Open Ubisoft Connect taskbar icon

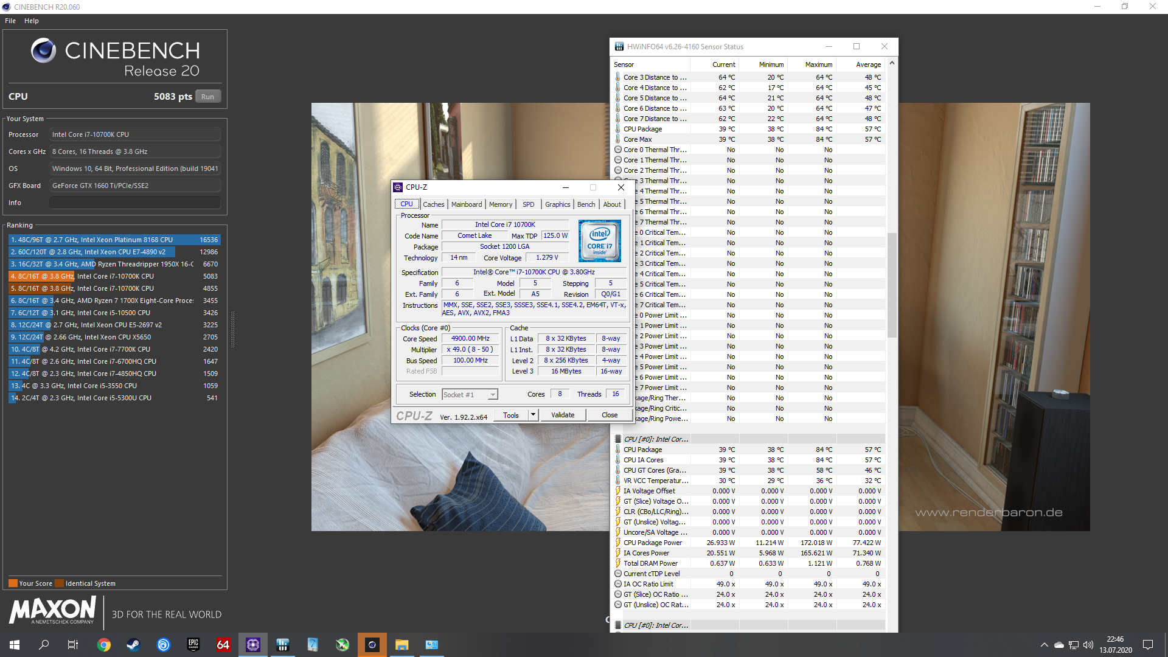[x=164, y=645]
